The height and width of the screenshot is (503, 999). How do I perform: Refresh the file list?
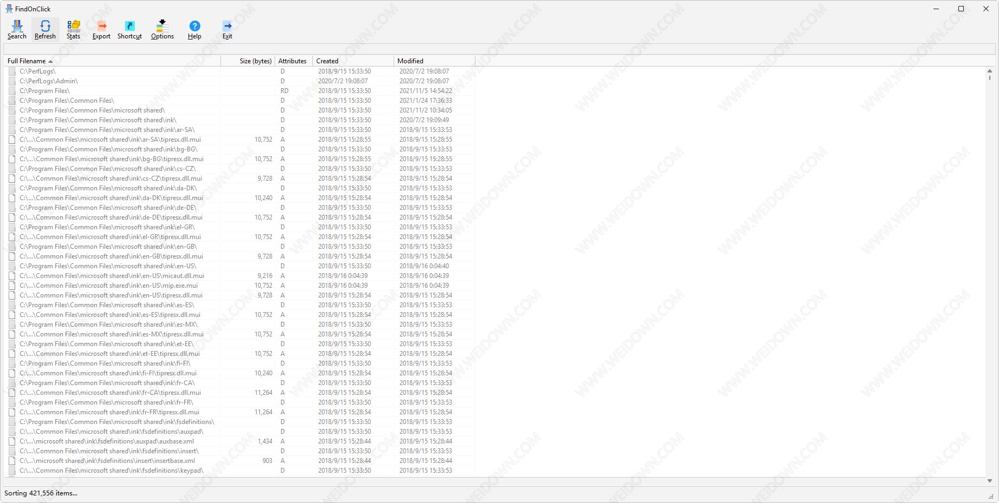[x=45, y=30]
